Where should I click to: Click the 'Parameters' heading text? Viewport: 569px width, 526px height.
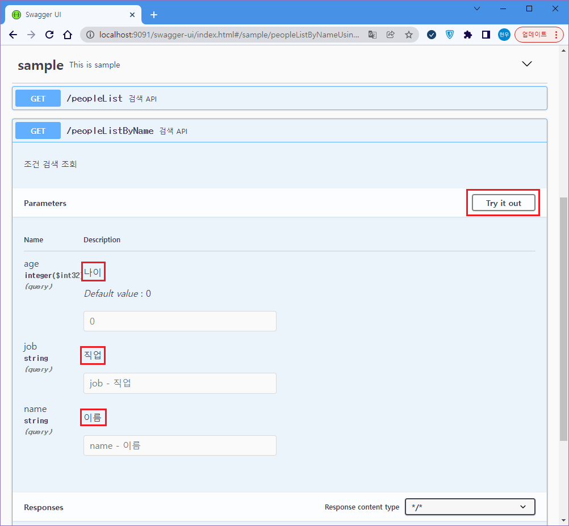click(x=45, y=203)
